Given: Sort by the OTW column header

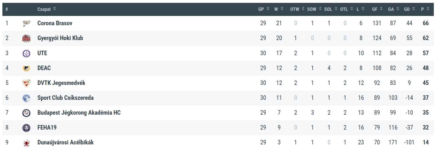Looking at the screenshot, I should click(297, 9).
